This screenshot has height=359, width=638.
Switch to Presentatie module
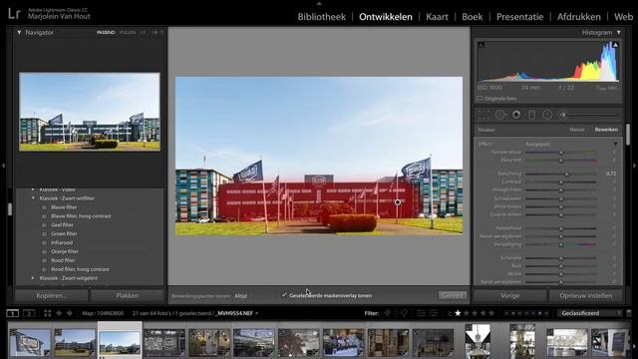tap(519, 17)
